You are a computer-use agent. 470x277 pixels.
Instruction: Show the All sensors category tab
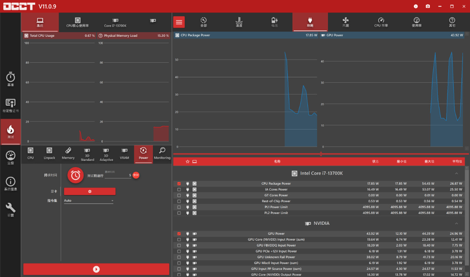click(x=203, y=22)
